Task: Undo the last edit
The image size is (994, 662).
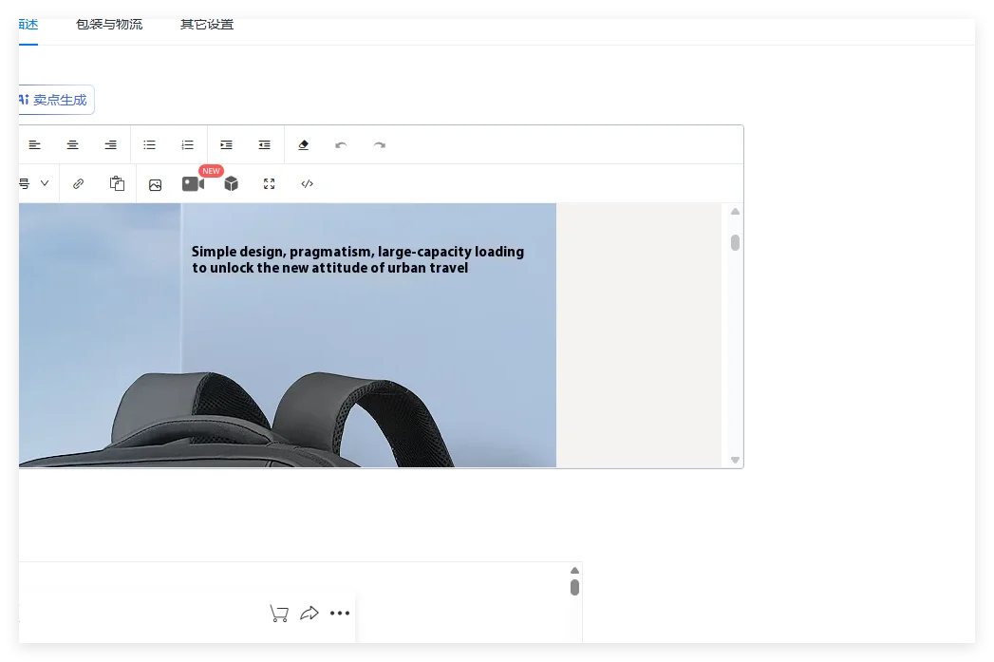Action: click(x=341, y=145)
